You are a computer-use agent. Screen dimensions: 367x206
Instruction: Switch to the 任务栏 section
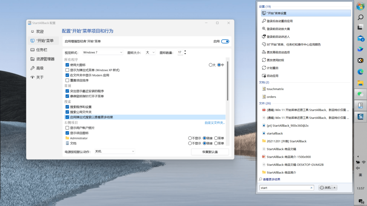[x=42, y=50]
